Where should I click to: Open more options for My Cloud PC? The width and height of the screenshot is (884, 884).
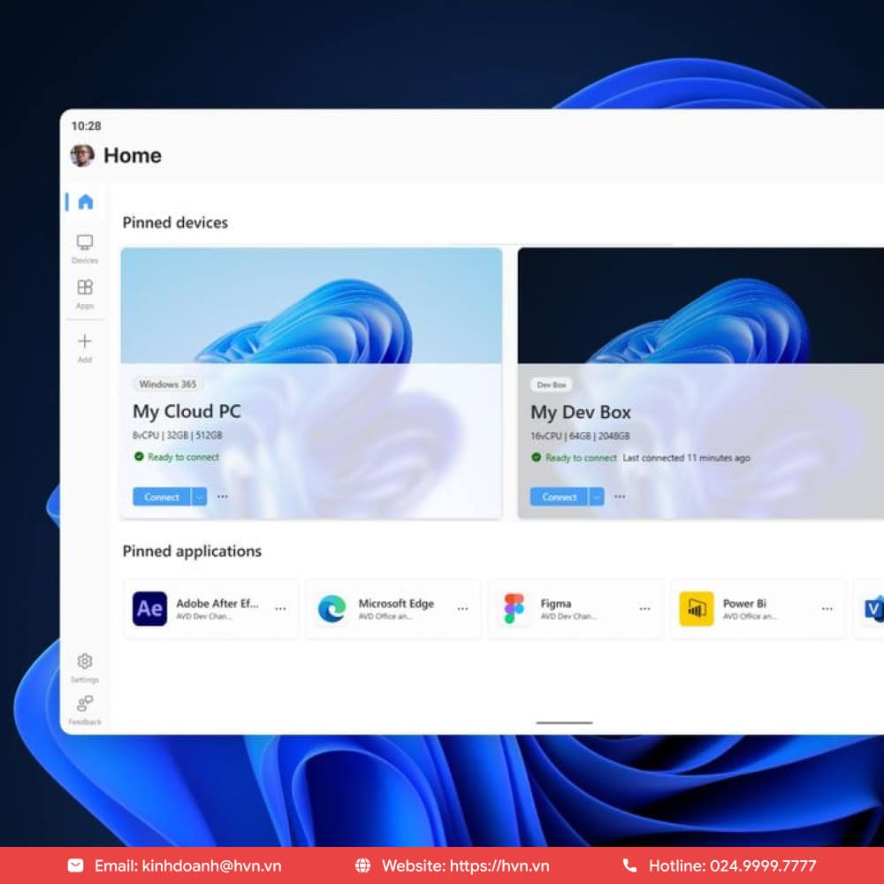pos(223,497)
